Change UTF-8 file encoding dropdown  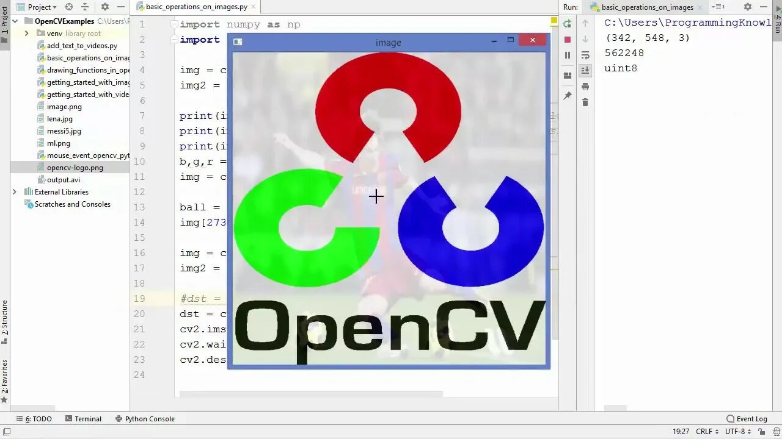point(738,432)
